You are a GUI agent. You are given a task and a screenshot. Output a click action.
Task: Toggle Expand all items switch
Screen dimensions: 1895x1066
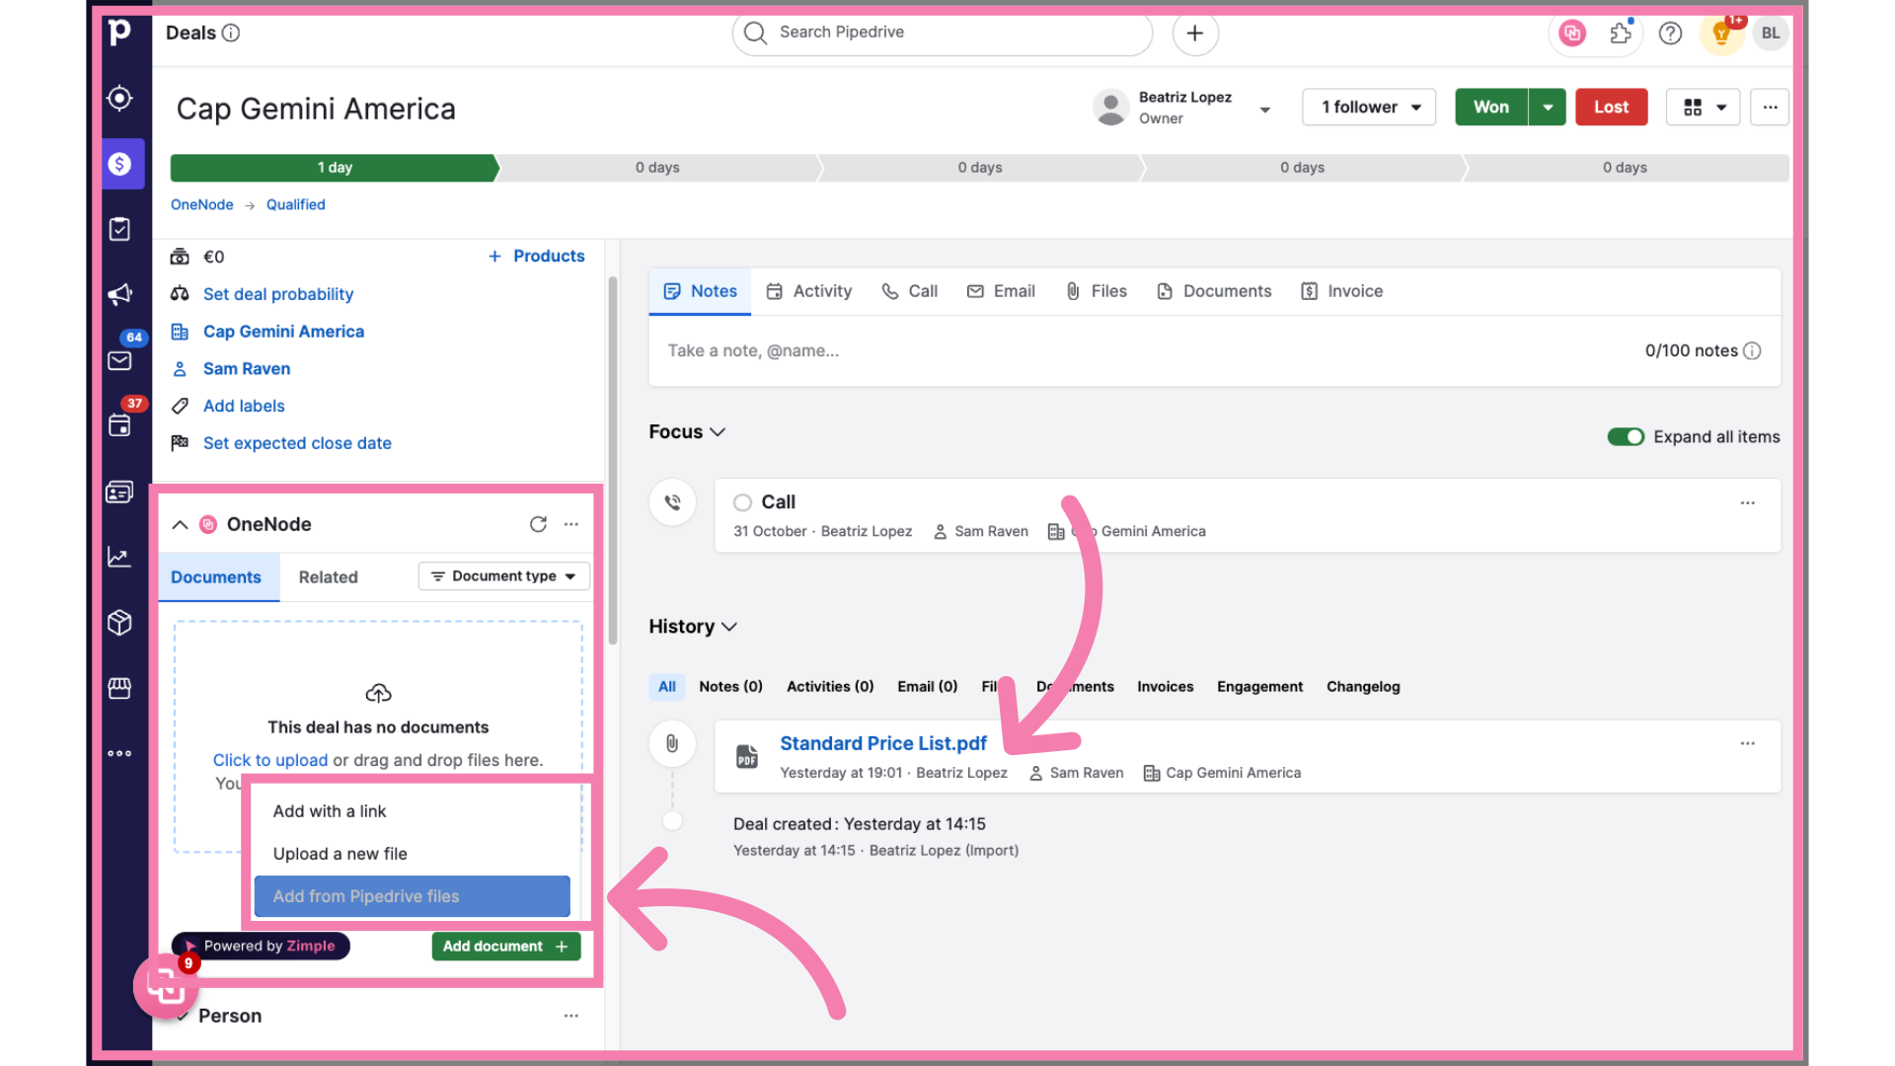[1625, 436]
